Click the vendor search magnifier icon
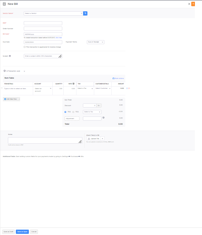The height and width of the screenshot is (235, 202). click(x=85, y=13)
